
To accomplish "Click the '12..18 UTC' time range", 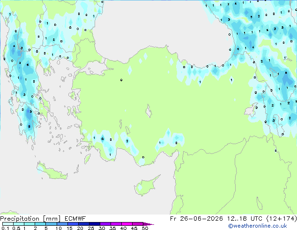I will pos(245,219).
